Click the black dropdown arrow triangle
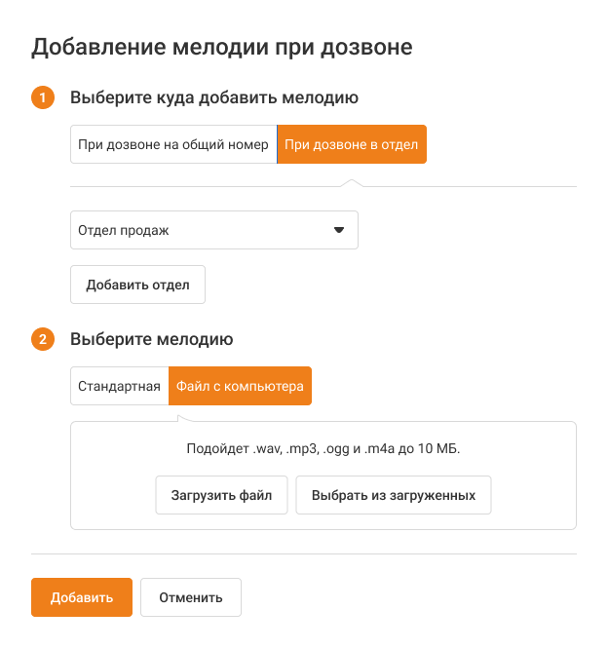608x648 pixels. (x=339, y=231)
